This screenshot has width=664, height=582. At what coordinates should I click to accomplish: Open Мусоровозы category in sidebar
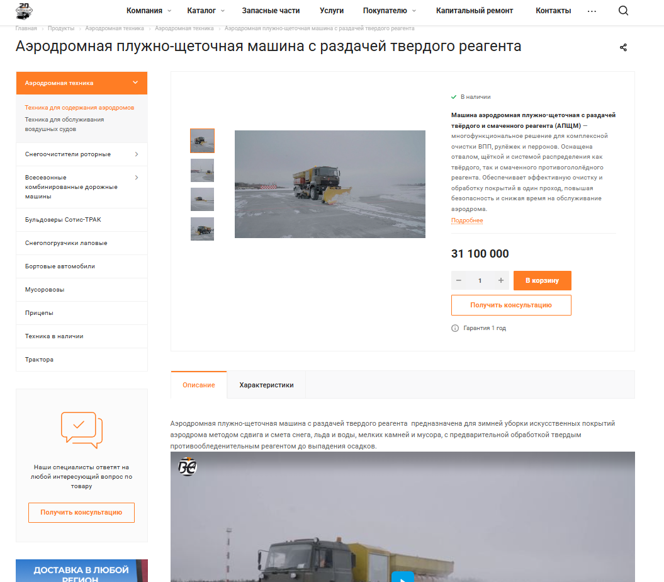click(x=45, y=290)
